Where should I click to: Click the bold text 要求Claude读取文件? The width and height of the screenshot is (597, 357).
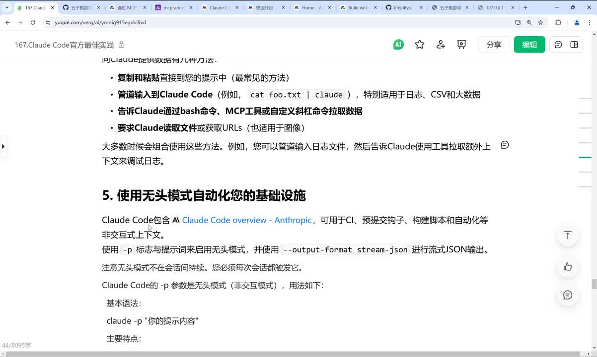(157, 128)
